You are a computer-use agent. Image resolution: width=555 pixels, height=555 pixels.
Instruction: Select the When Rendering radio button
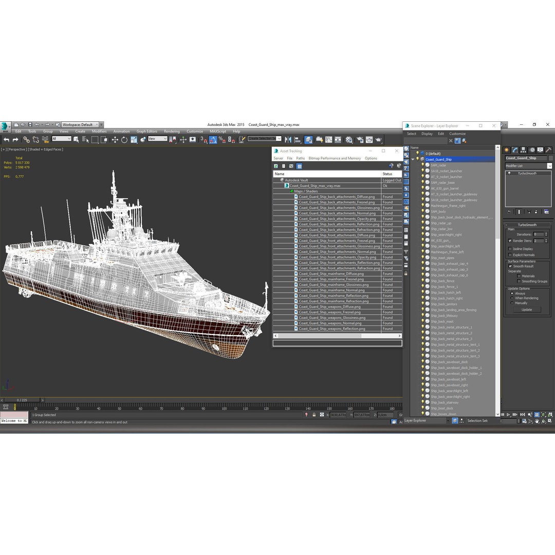point(512,298)
